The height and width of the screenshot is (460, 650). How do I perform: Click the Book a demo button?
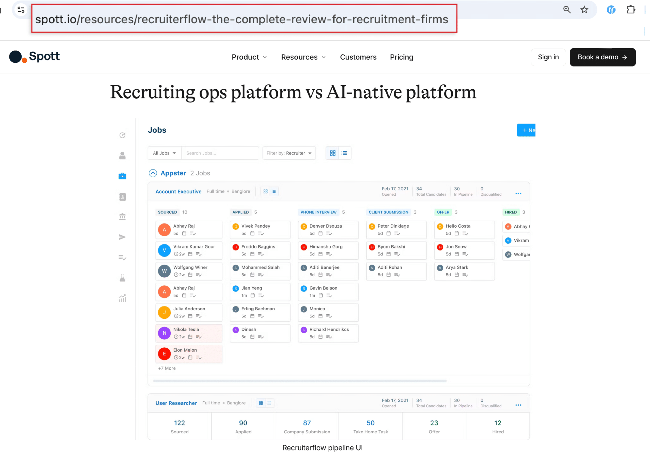coord(603,57)
